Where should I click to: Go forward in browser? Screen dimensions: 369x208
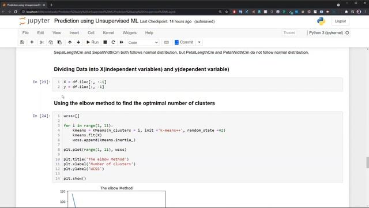point(9,12)
